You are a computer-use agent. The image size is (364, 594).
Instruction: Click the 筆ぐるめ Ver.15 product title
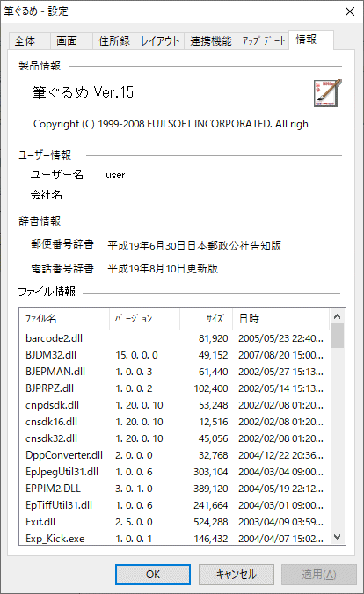(83, 92)
